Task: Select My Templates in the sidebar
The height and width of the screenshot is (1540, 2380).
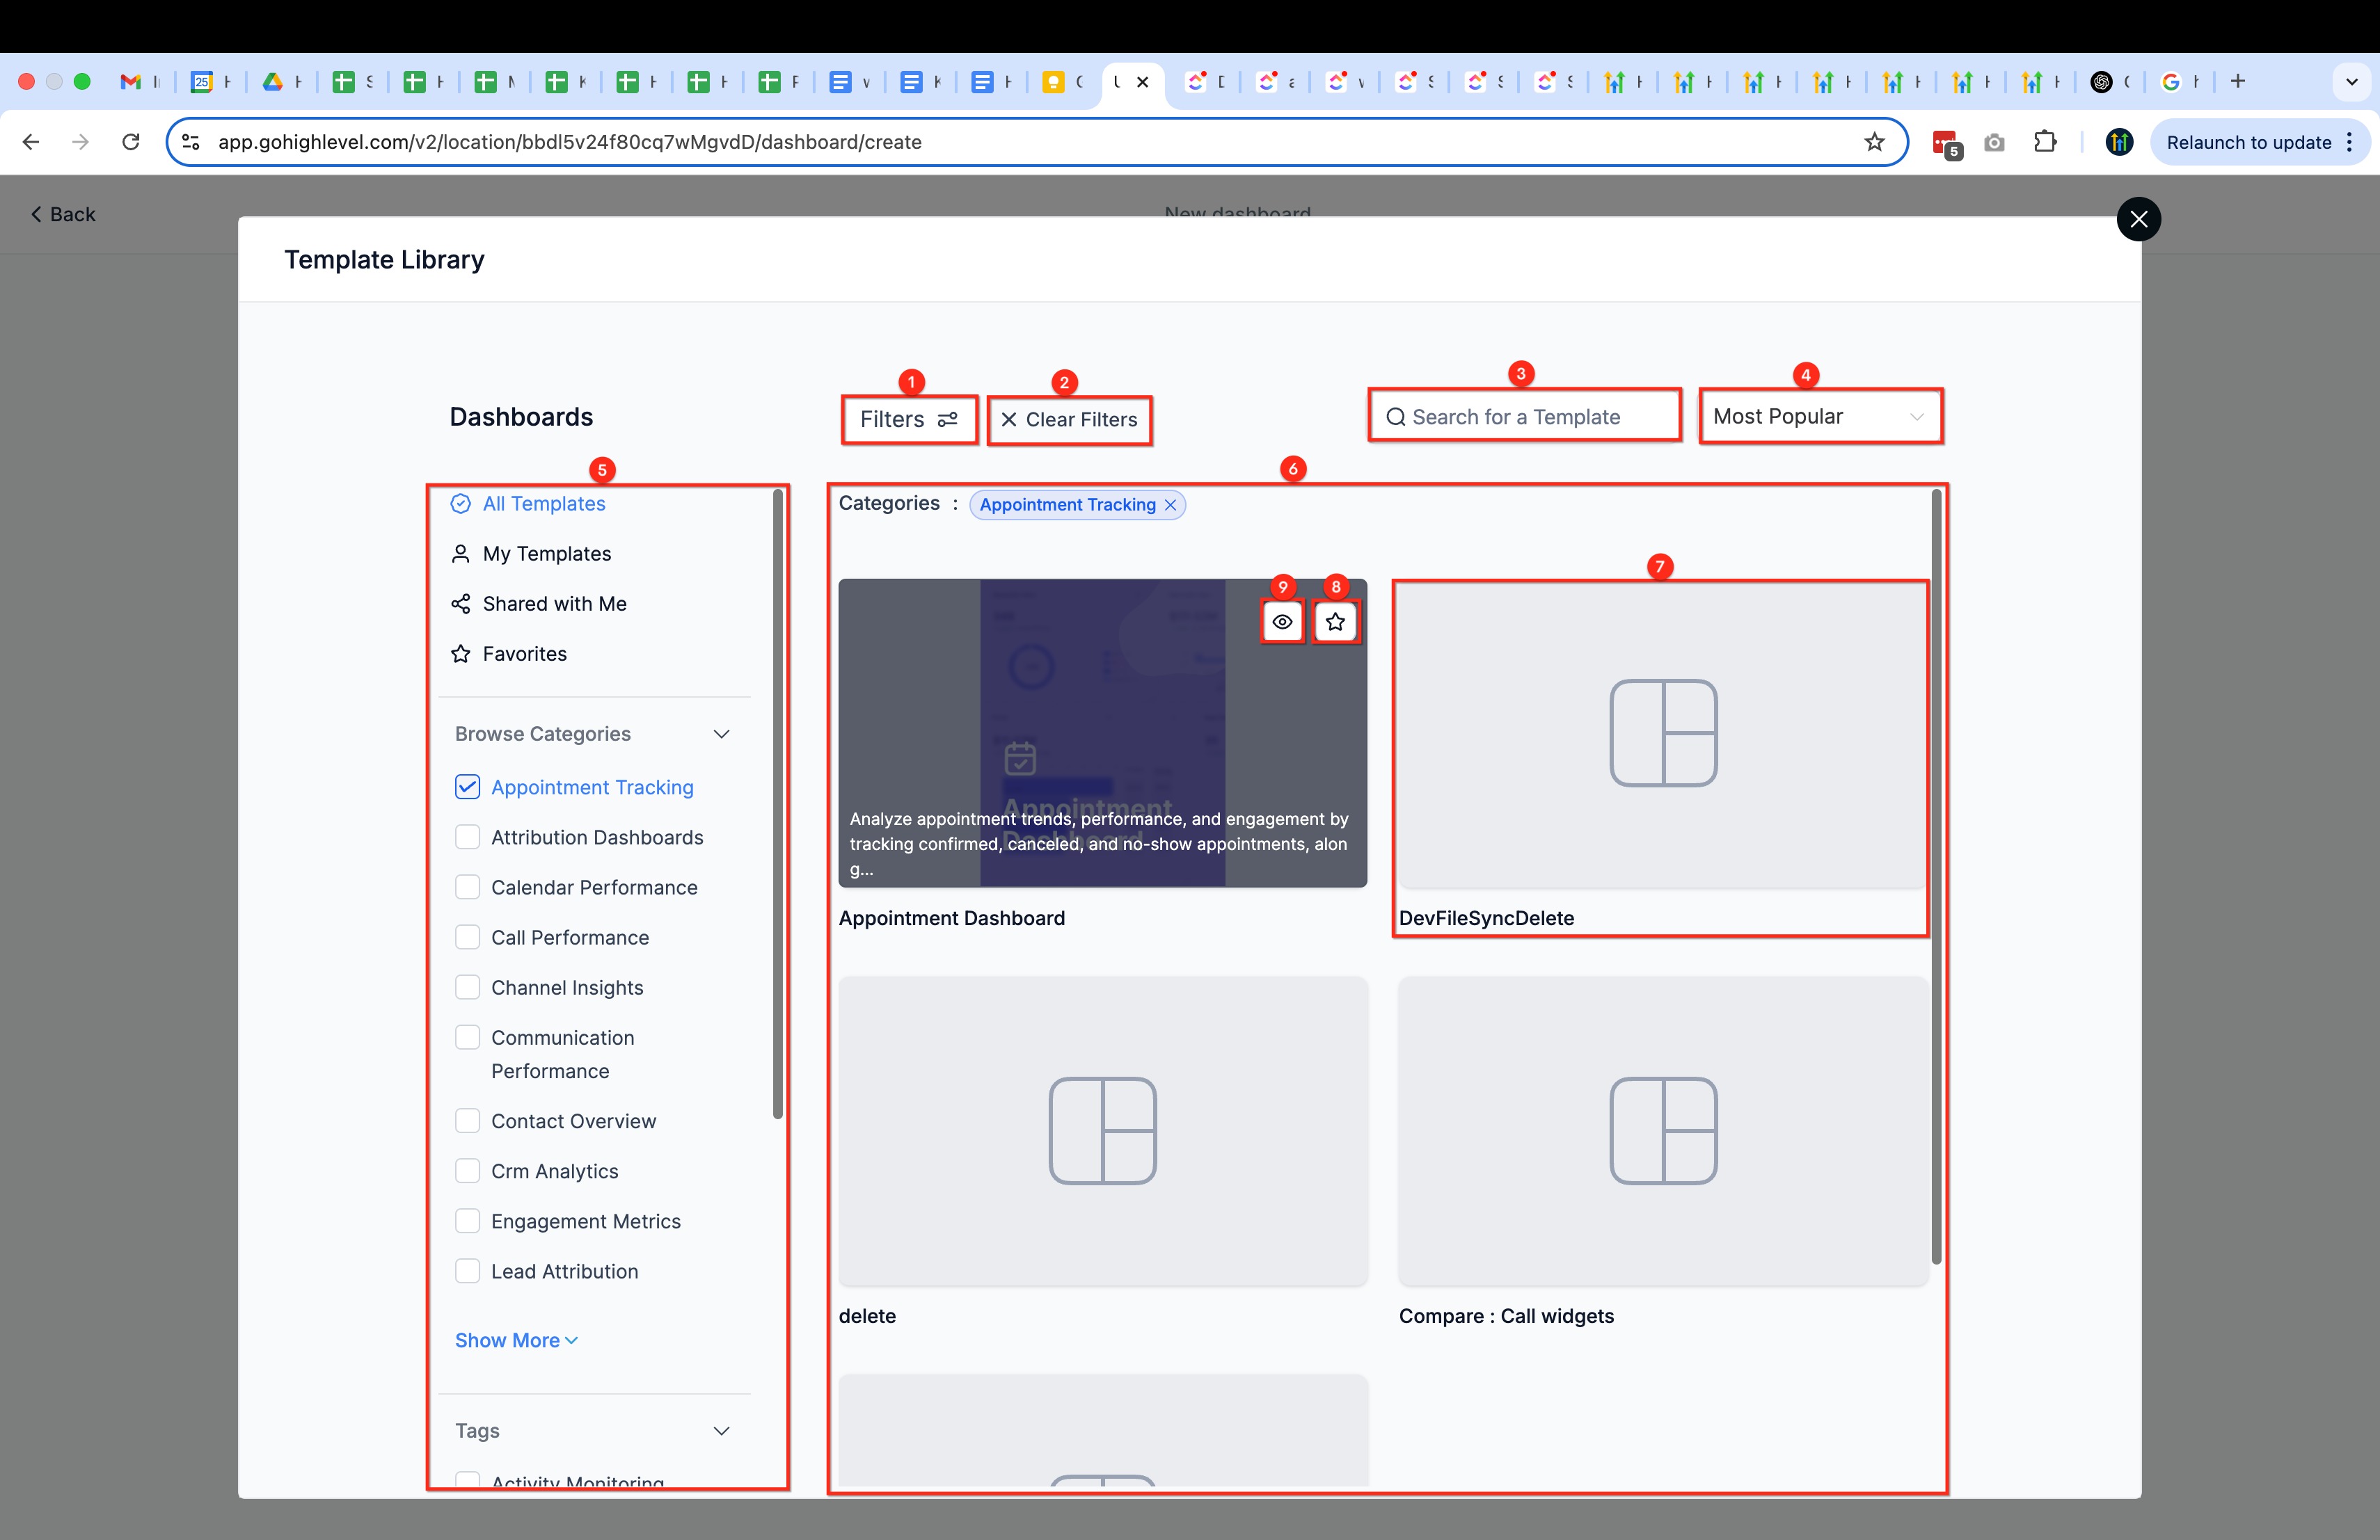Action: pyautogui.click(x=546, y=554)
